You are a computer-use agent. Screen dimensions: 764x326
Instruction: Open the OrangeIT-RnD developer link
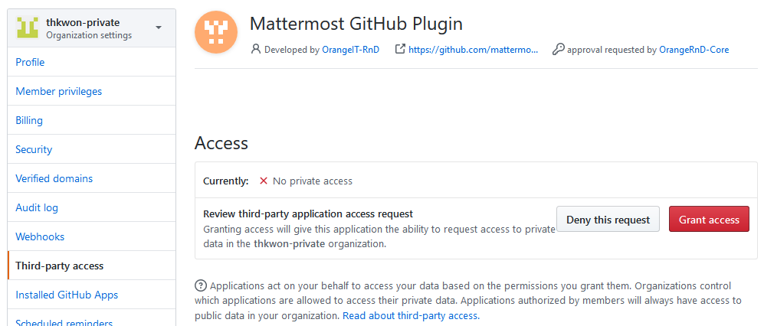click(350, 49)
